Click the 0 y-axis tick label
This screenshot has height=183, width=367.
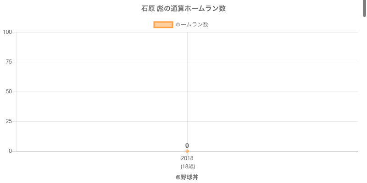[x=10, y=151]
